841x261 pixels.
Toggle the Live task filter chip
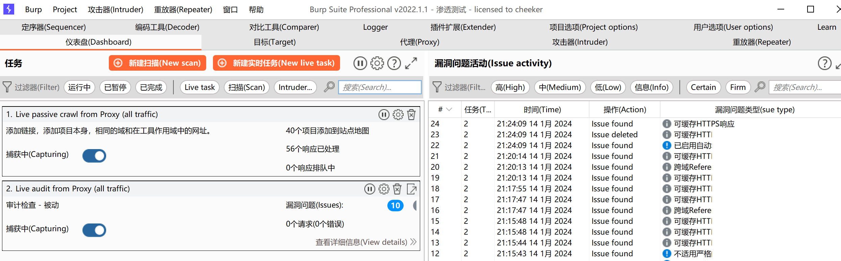[x=200, y=87]
